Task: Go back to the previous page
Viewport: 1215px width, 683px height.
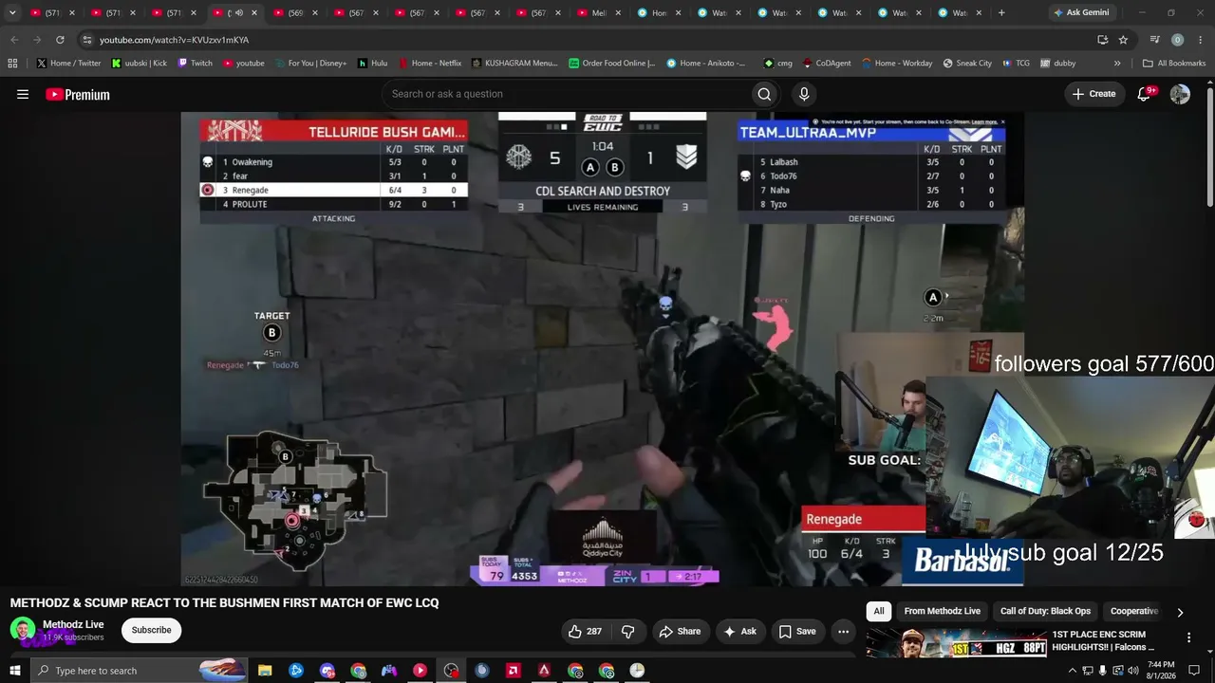Action: (x=14, y=40)
